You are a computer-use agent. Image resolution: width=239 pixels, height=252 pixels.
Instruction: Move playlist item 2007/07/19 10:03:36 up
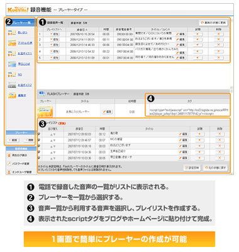(52, 158)
